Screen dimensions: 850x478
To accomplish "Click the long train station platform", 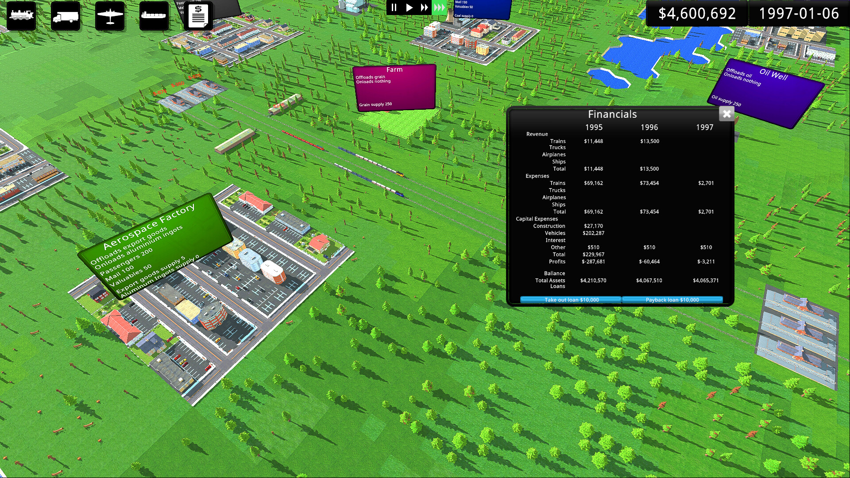I will point(235,141).
